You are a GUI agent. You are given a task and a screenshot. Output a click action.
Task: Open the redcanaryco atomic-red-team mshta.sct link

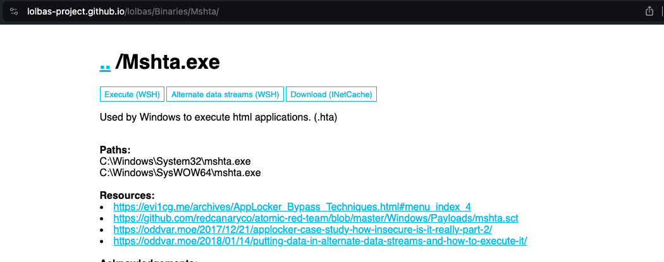click(316, 218)
